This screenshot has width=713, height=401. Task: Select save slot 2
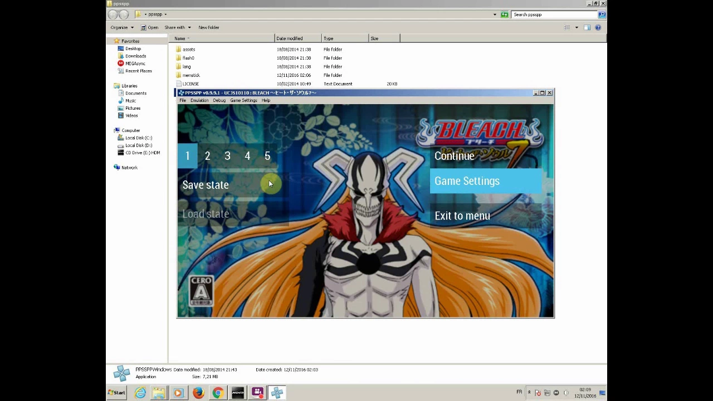[x=207, y=156]
